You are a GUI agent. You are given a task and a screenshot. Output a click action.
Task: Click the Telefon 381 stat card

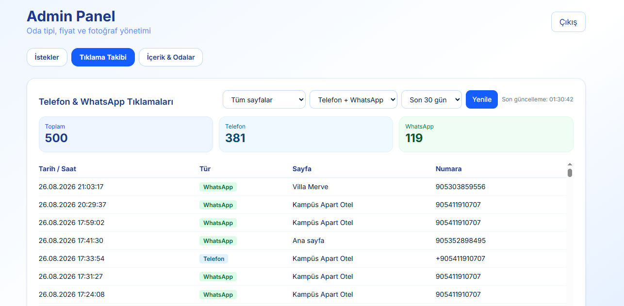click(306, 134)
